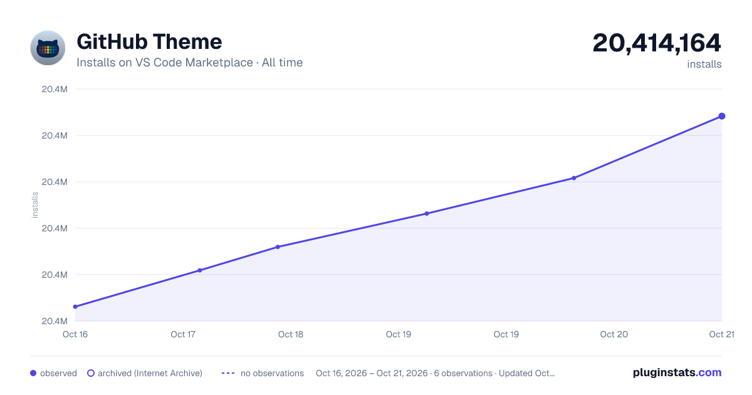Click the rotated "installs" y-axis title
This screenshot has width=752, height=395.
point(35,205)
